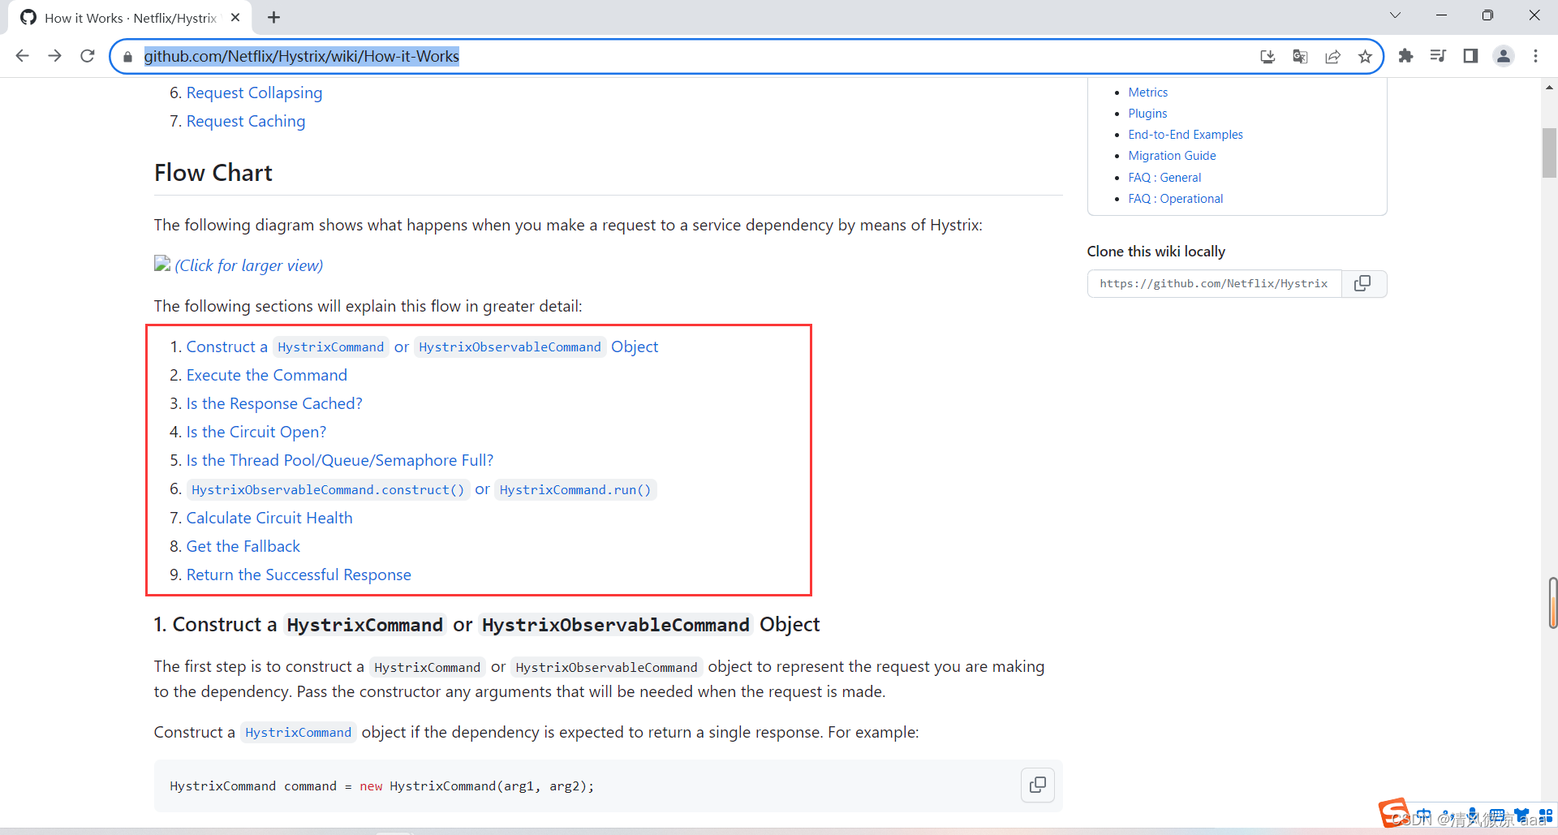
Task: Click the Sogou input method icon
Action: pos(1393,812)
